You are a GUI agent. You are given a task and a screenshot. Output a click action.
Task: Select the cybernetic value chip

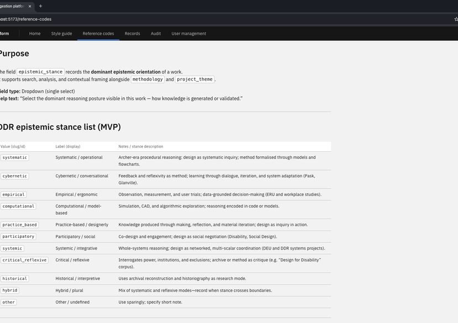click(x=14, y=176)
